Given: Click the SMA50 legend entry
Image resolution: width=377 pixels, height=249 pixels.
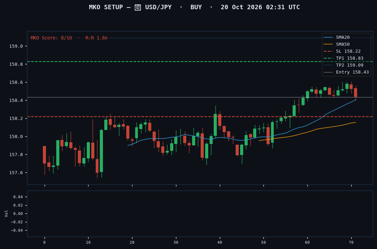Looking at the screenshot, I should (337, 44).
